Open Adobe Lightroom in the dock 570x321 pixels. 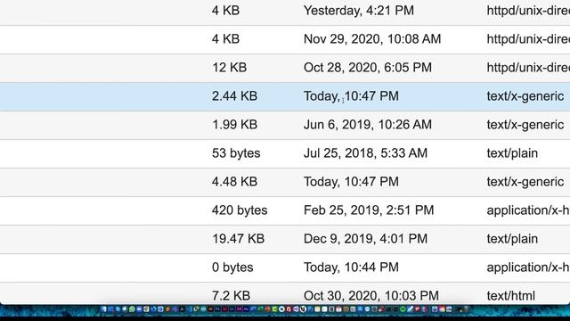click(232, 309)
